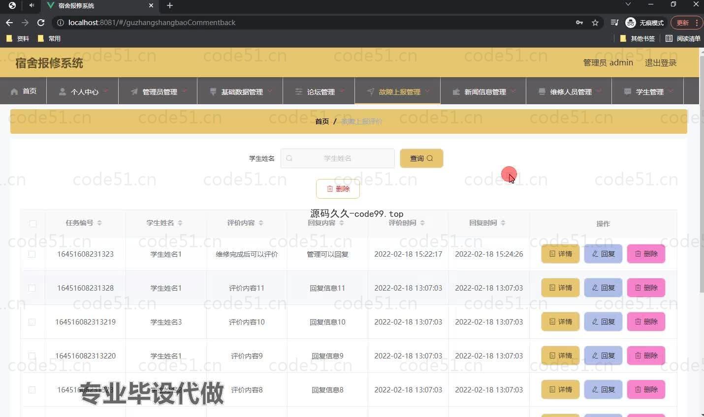Open 详情 for the 评价内容10 row

(x=560, y=322)
